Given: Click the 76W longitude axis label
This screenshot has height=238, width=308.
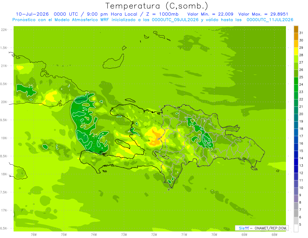Looking at the screenshot, I should [34, 234].
